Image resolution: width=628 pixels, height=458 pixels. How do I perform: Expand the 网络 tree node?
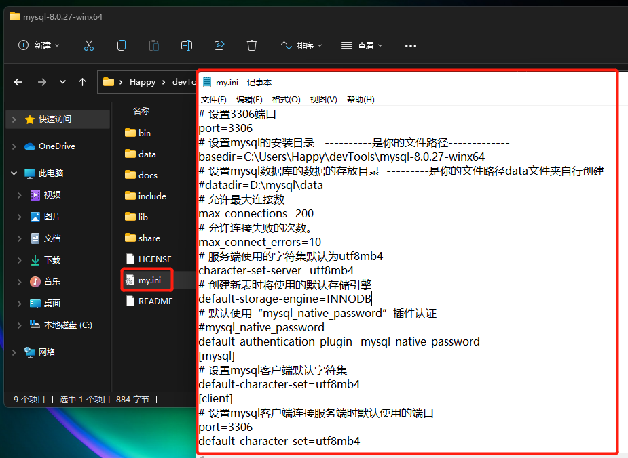coord(14,352)
